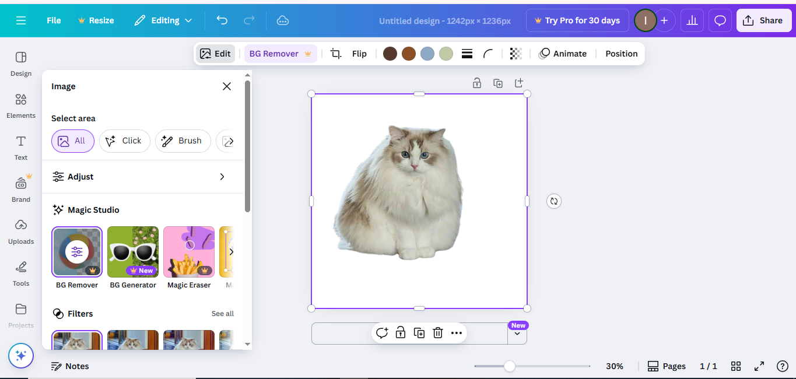Switch to Click area selection mode

[x=124, y=141]
